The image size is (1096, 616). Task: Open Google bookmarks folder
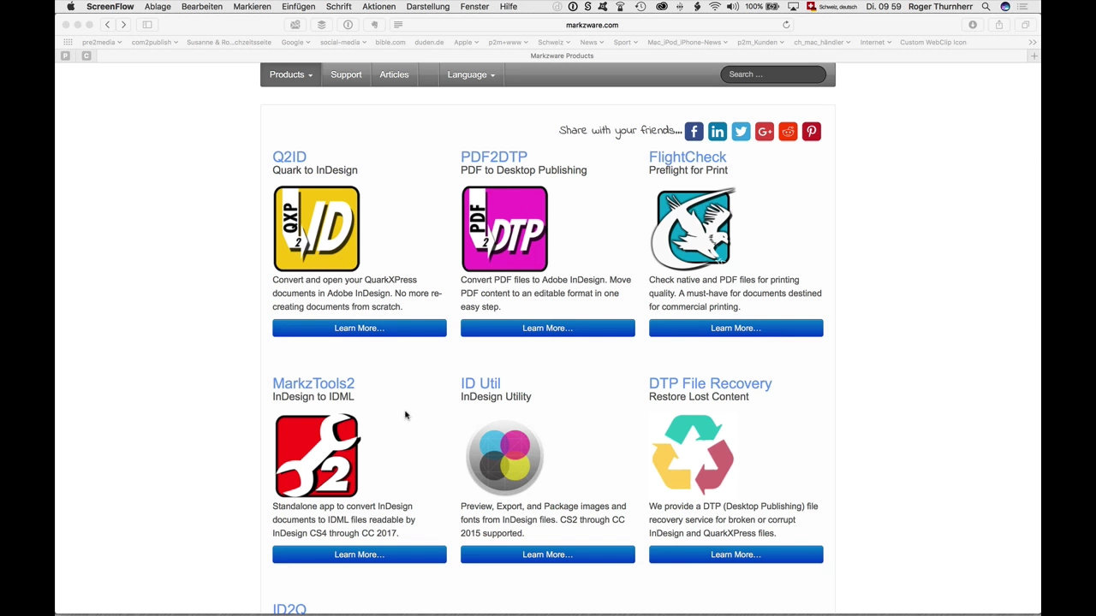tap(296, 42)
